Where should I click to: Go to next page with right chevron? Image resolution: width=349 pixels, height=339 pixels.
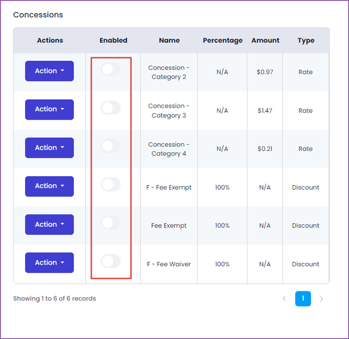click(x=322, y=299)
